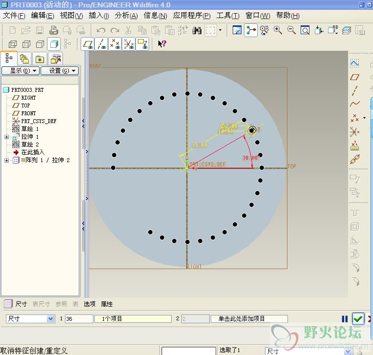This screenshot has height=355, width=373.
Task: Open the 显示(O) dropdown
Action: (x=21, y=71)
